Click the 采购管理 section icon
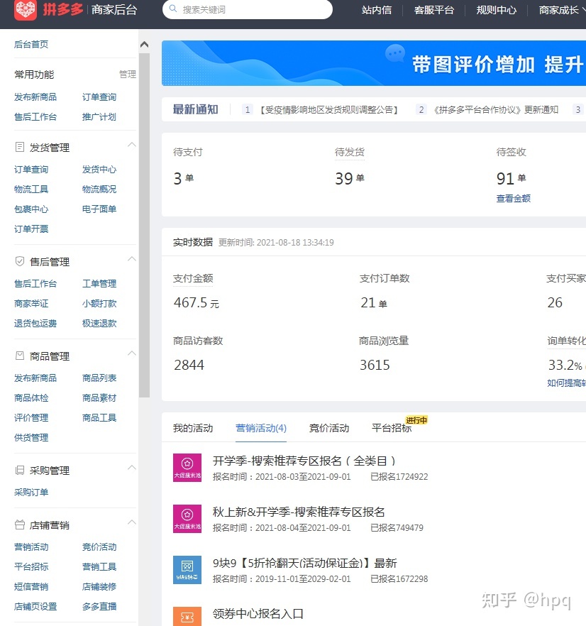Image resolution: width=586 pixels, height=626 pixels. click(19, 471)
